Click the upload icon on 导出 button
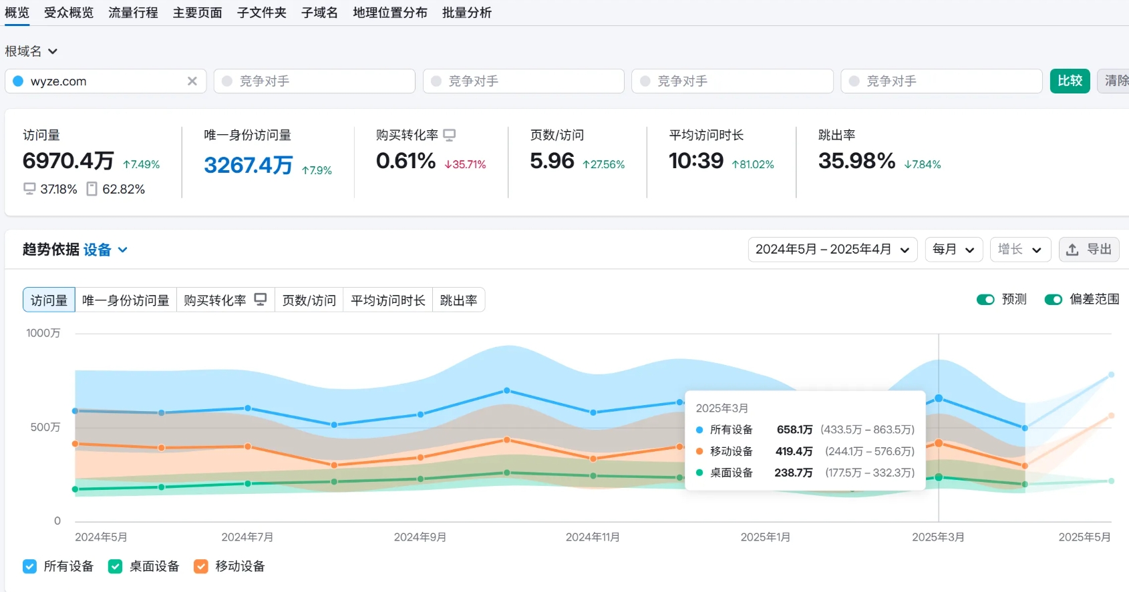Screen dimensions: 1129x592 [1072, 249]
